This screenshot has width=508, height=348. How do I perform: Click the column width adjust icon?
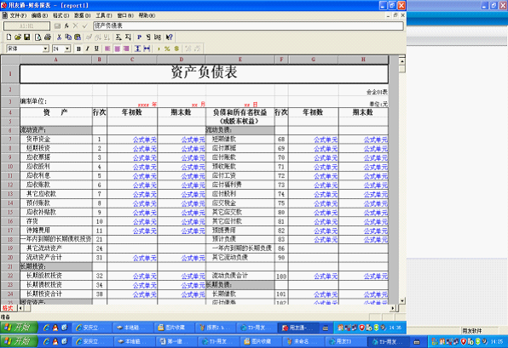pyautogui.click(x=147, y=48)
